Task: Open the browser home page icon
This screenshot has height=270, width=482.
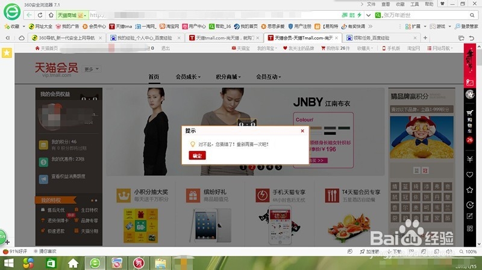Action: coord(51,14)
